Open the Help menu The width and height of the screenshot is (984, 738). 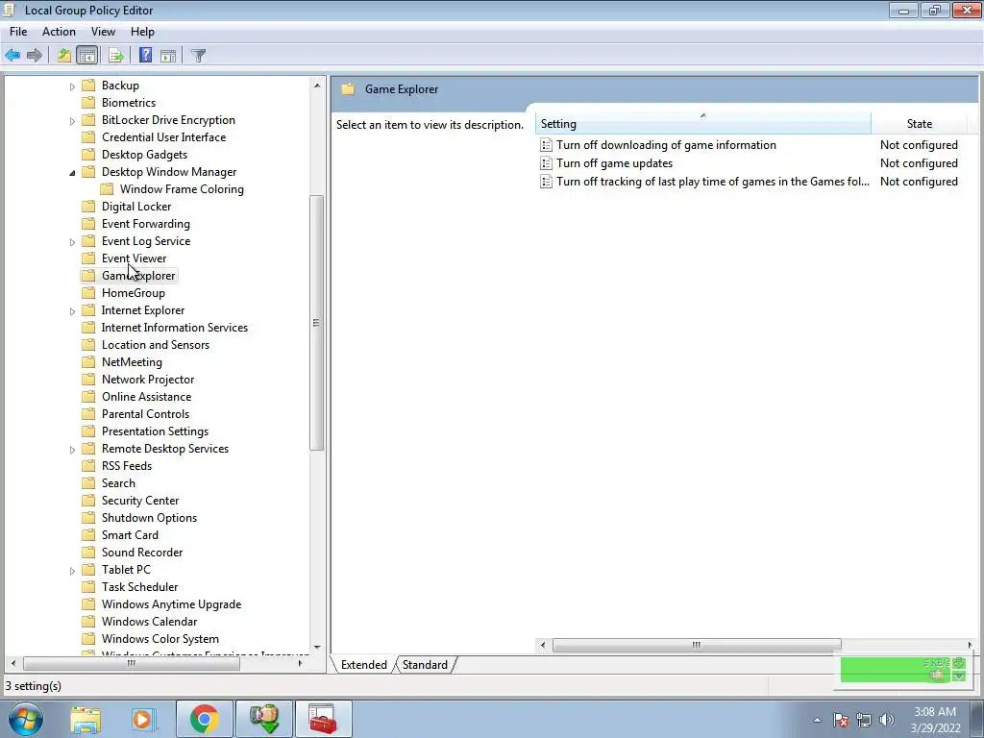click(x=142, y=32)
